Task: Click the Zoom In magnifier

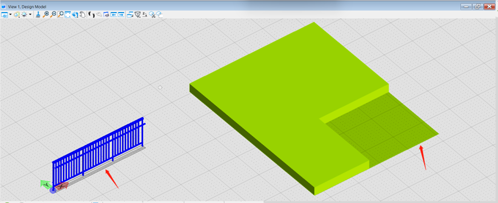Action: [46, 15]
